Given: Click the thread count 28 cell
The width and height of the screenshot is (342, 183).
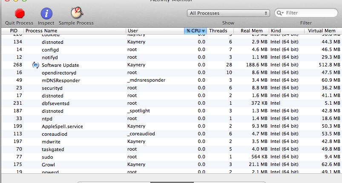Looking at the screenshot, I should coord(229,65).
